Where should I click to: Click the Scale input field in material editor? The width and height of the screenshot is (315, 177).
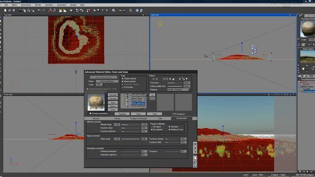[99, 85]
